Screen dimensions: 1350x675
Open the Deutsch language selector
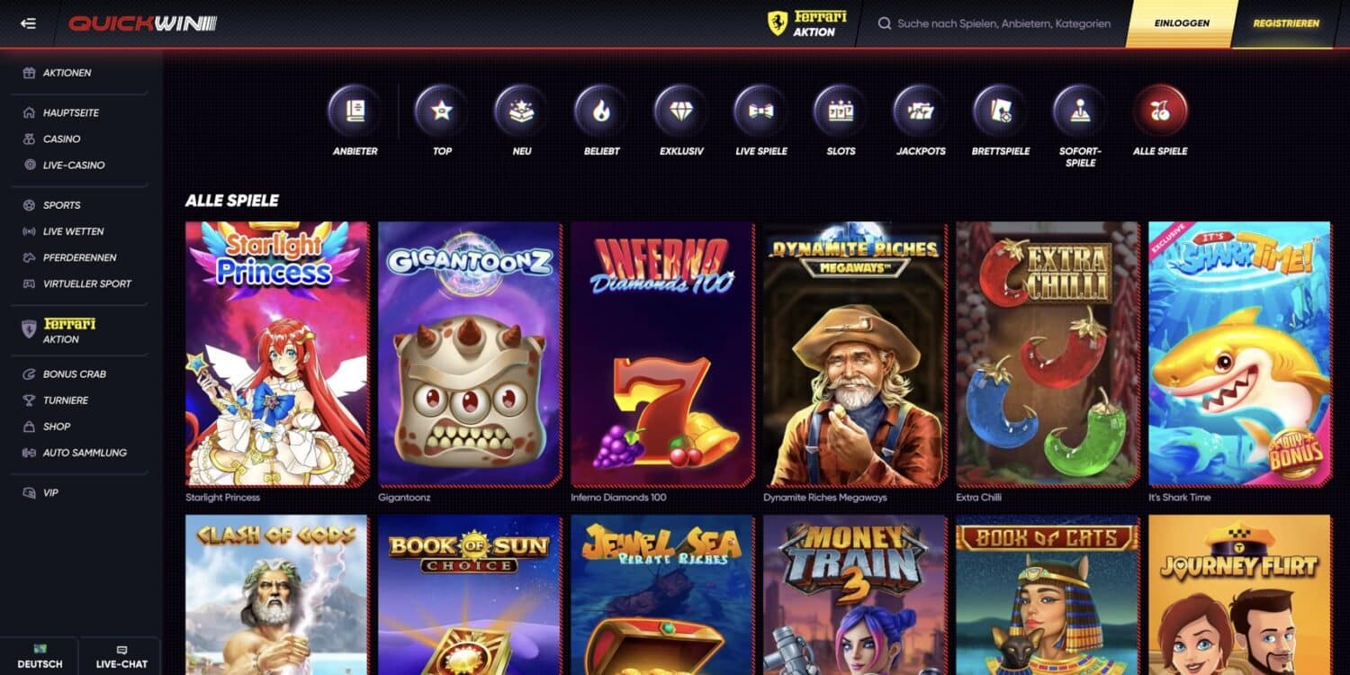[x=40, y=656]
